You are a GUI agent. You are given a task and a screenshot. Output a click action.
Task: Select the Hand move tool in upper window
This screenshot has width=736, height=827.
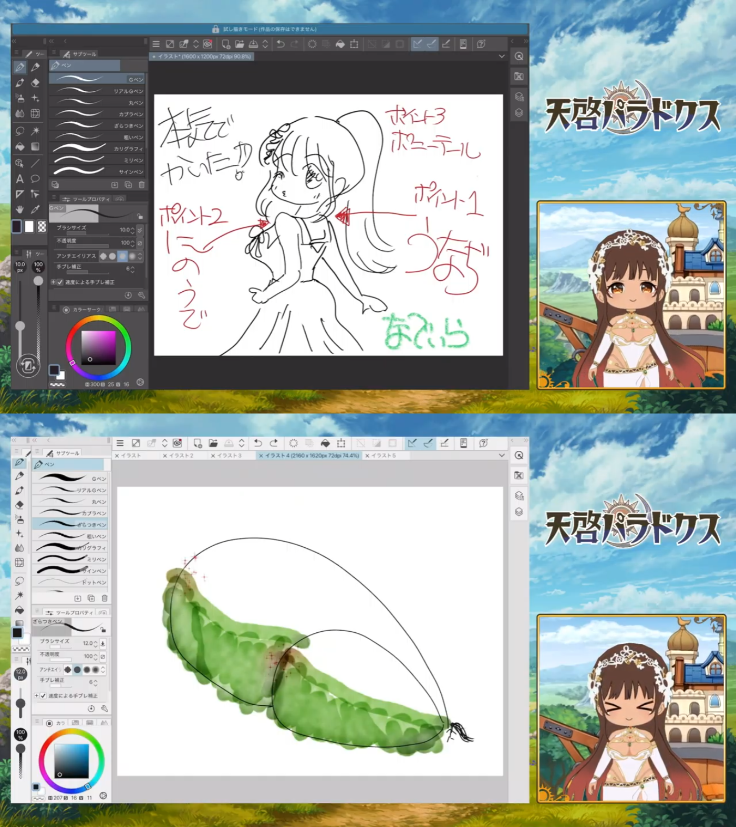tap(19, 209)
